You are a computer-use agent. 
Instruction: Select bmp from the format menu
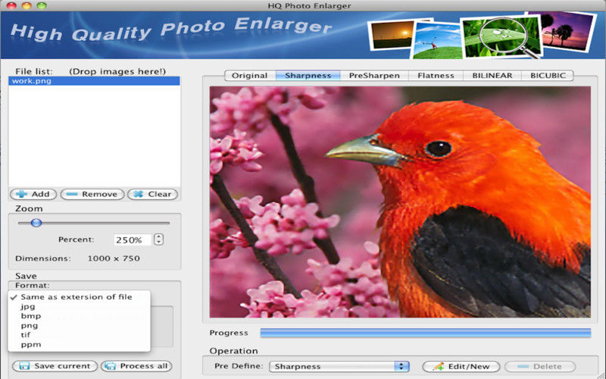(x=79, y=316)
